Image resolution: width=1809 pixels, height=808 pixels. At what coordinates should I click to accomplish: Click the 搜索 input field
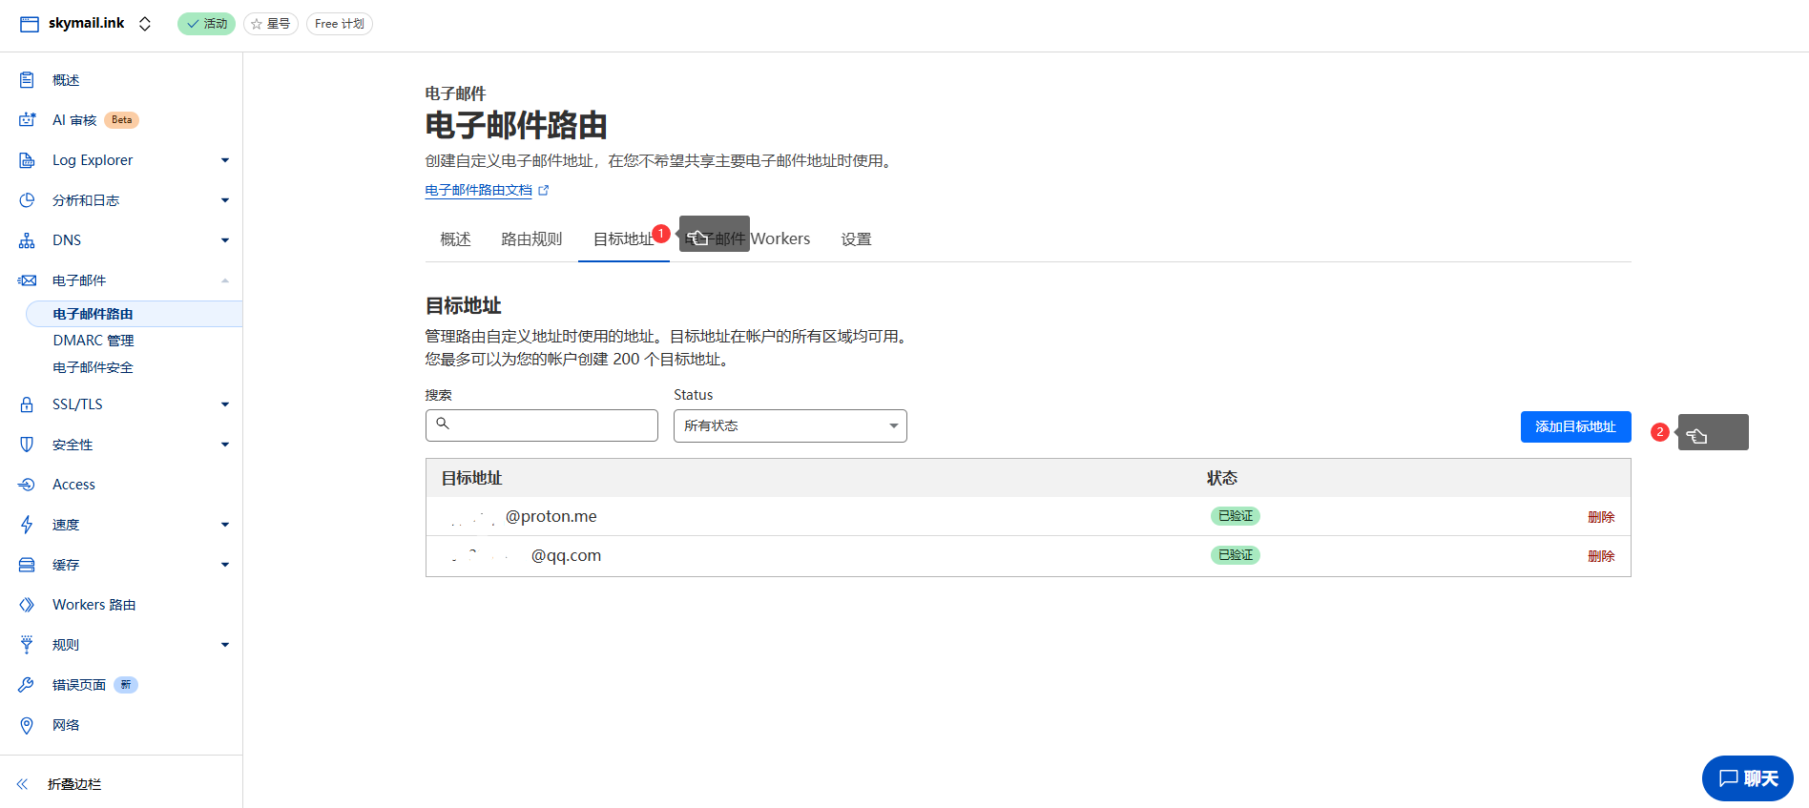click(x=542, y=425)
